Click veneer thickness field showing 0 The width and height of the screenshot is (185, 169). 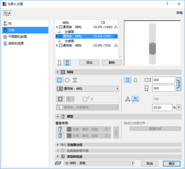tap(105, 99)
